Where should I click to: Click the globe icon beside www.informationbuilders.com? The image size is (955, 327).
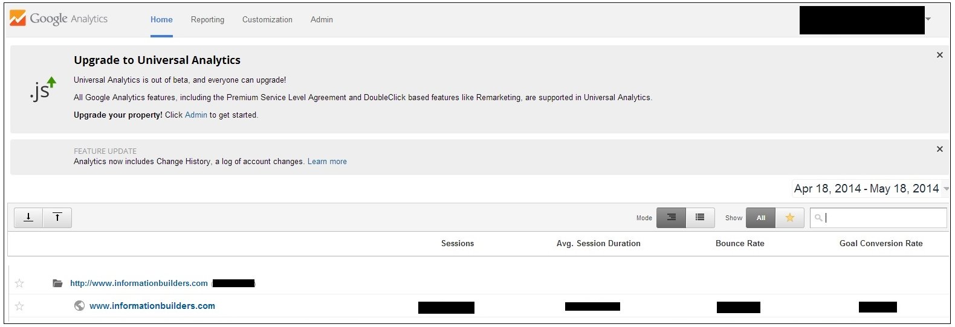(79, 306)
